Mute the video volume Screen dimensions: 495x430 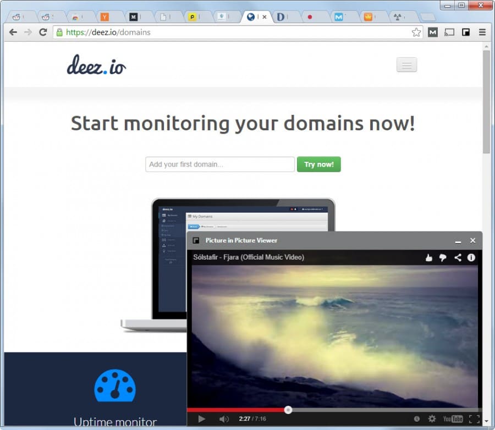tap(224, 418)
